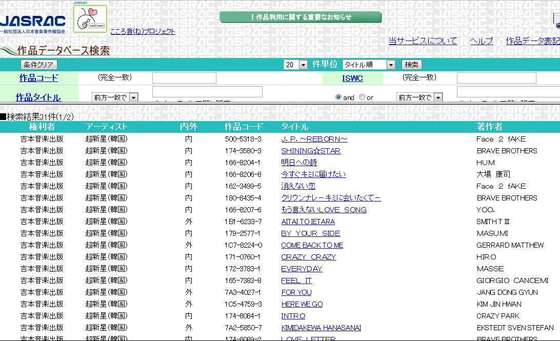560x341 pixels.
Task: Click author name GIORGIO CANCEMI
Action: pyautogui.click(x=512, y=280)
